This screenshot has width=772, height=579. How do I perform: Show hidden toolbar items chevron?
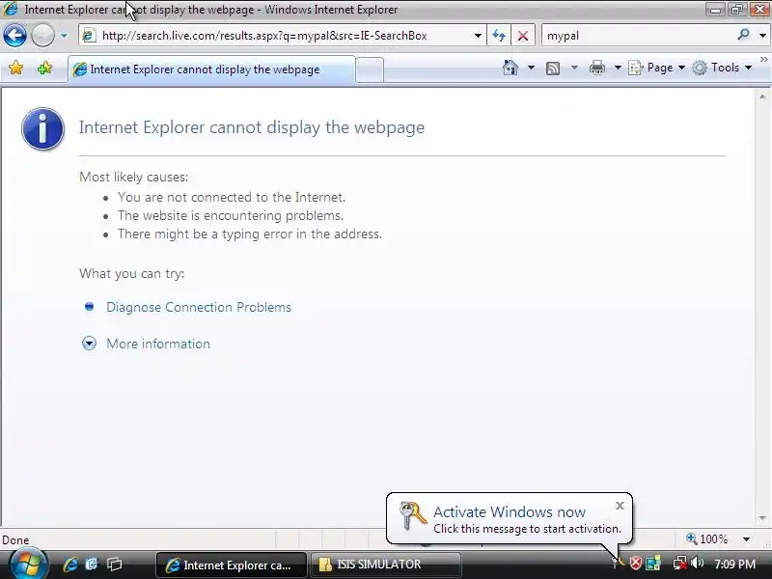click(763, 59)
